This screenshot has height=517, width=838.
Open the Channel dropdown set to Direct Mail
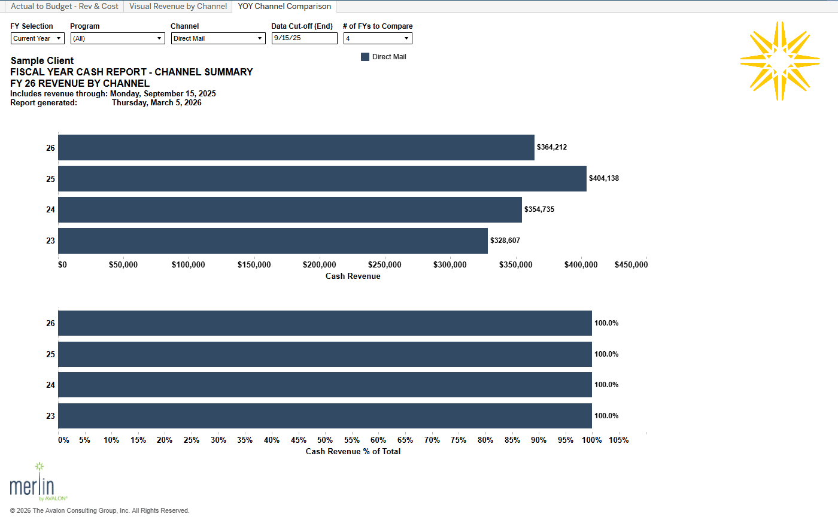(218, 38)
